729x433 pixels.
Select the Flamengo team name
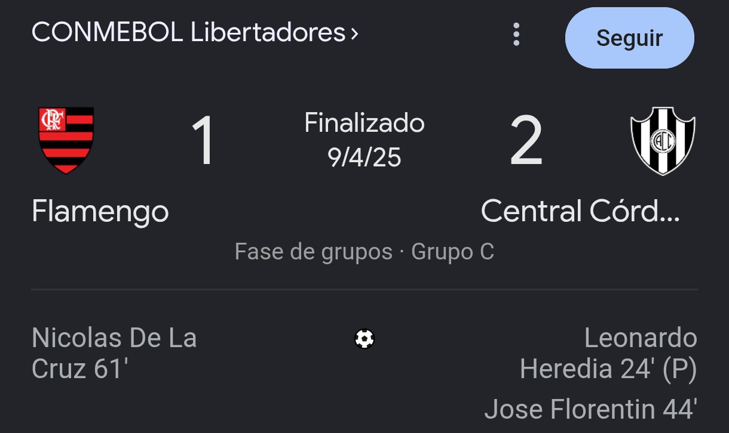coord(100,211)
